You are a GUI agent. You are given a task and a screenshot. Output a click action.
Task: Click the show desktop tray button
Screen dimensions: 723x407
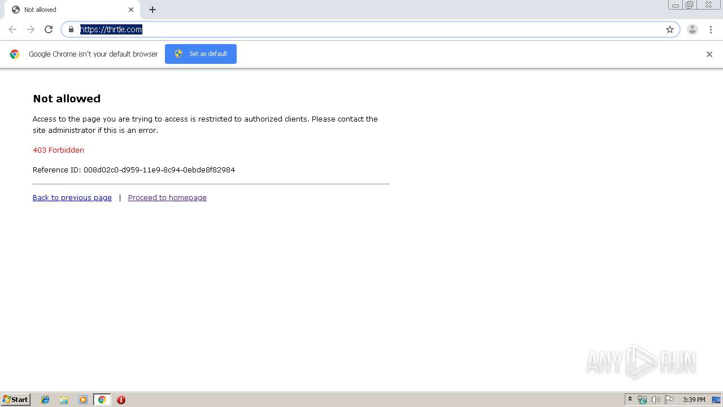click(x=716, y=400)
